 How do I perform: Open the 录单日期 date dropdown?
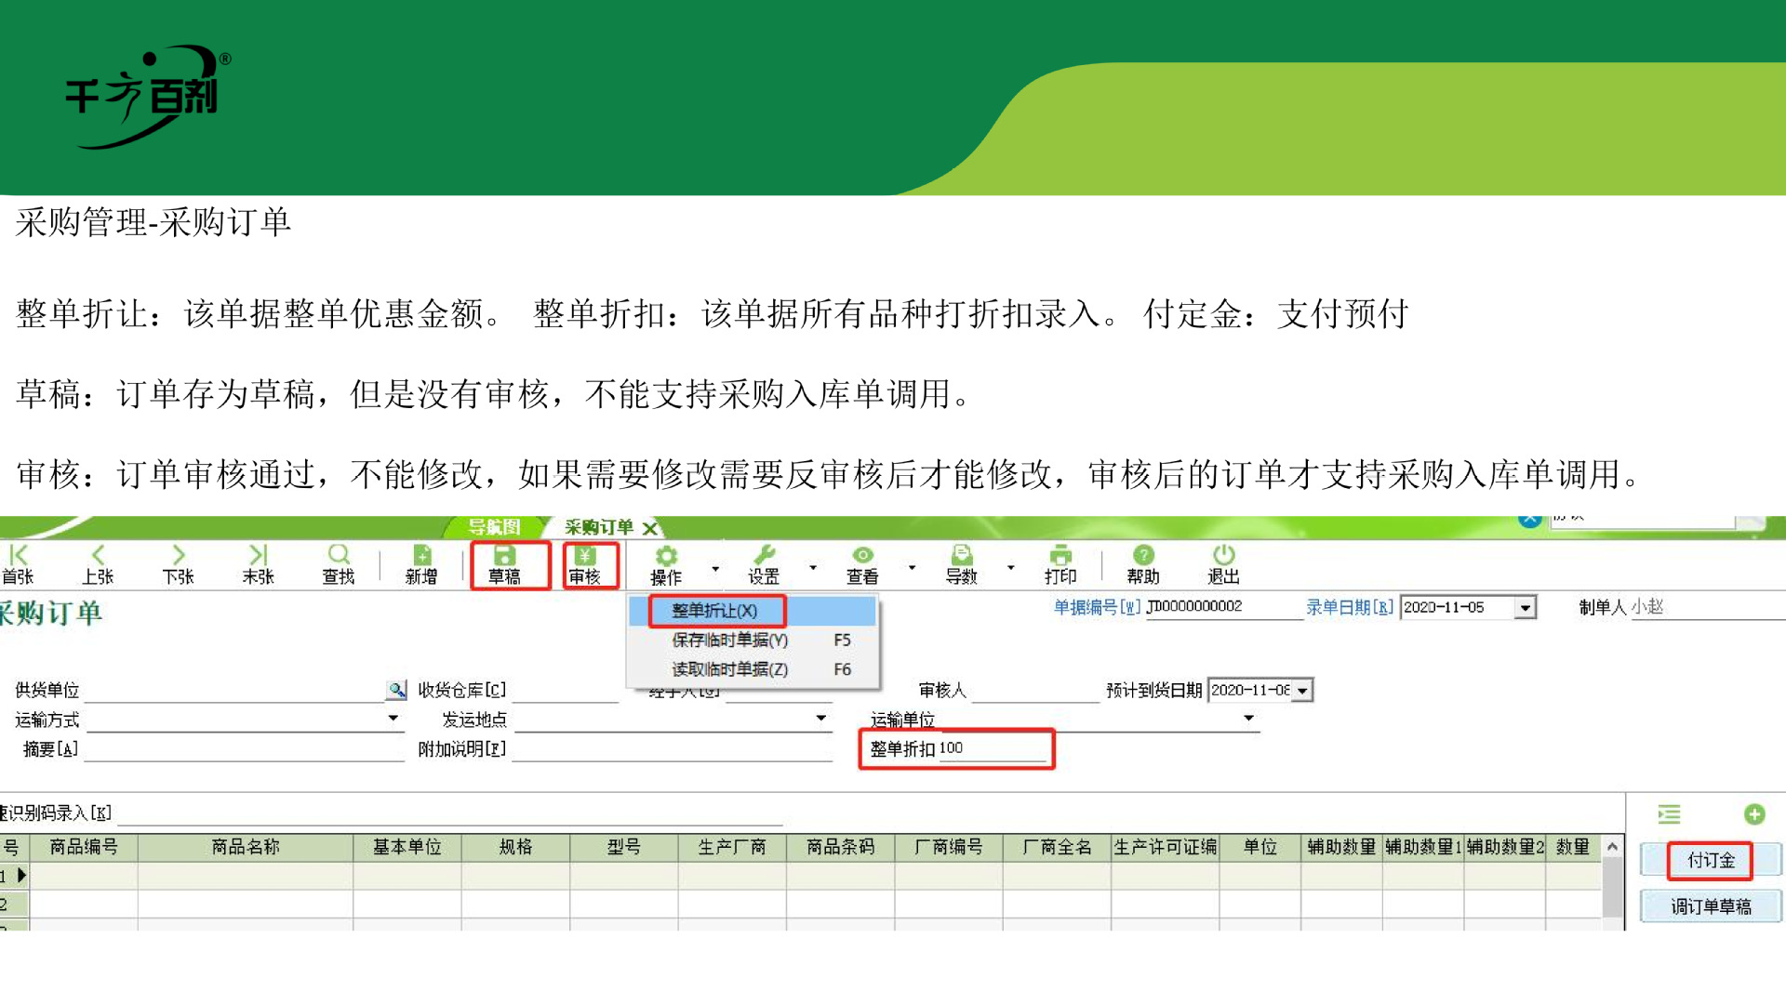(x=1525, y=608)
